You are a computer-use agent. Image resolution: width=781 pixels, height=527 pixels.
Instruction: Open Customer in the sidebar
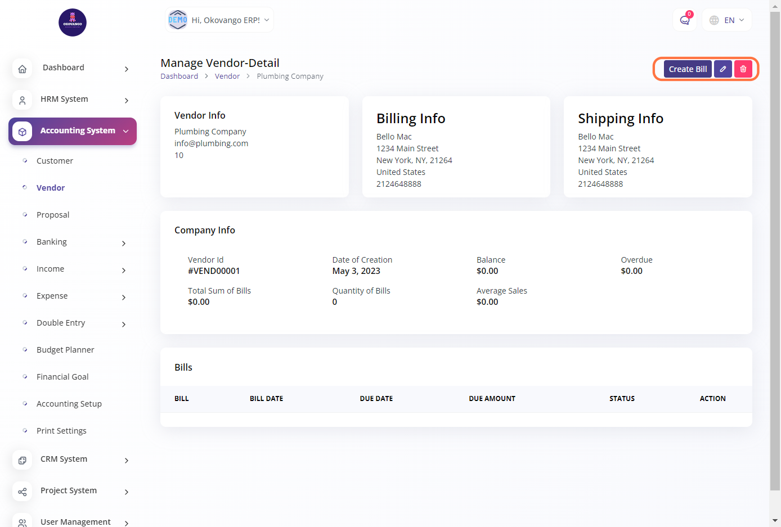(x=55, y=161)
